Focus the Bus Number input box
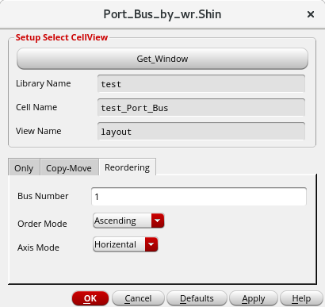Image resolution: width=325 pixels, height=307 pixels. (199, 197)
